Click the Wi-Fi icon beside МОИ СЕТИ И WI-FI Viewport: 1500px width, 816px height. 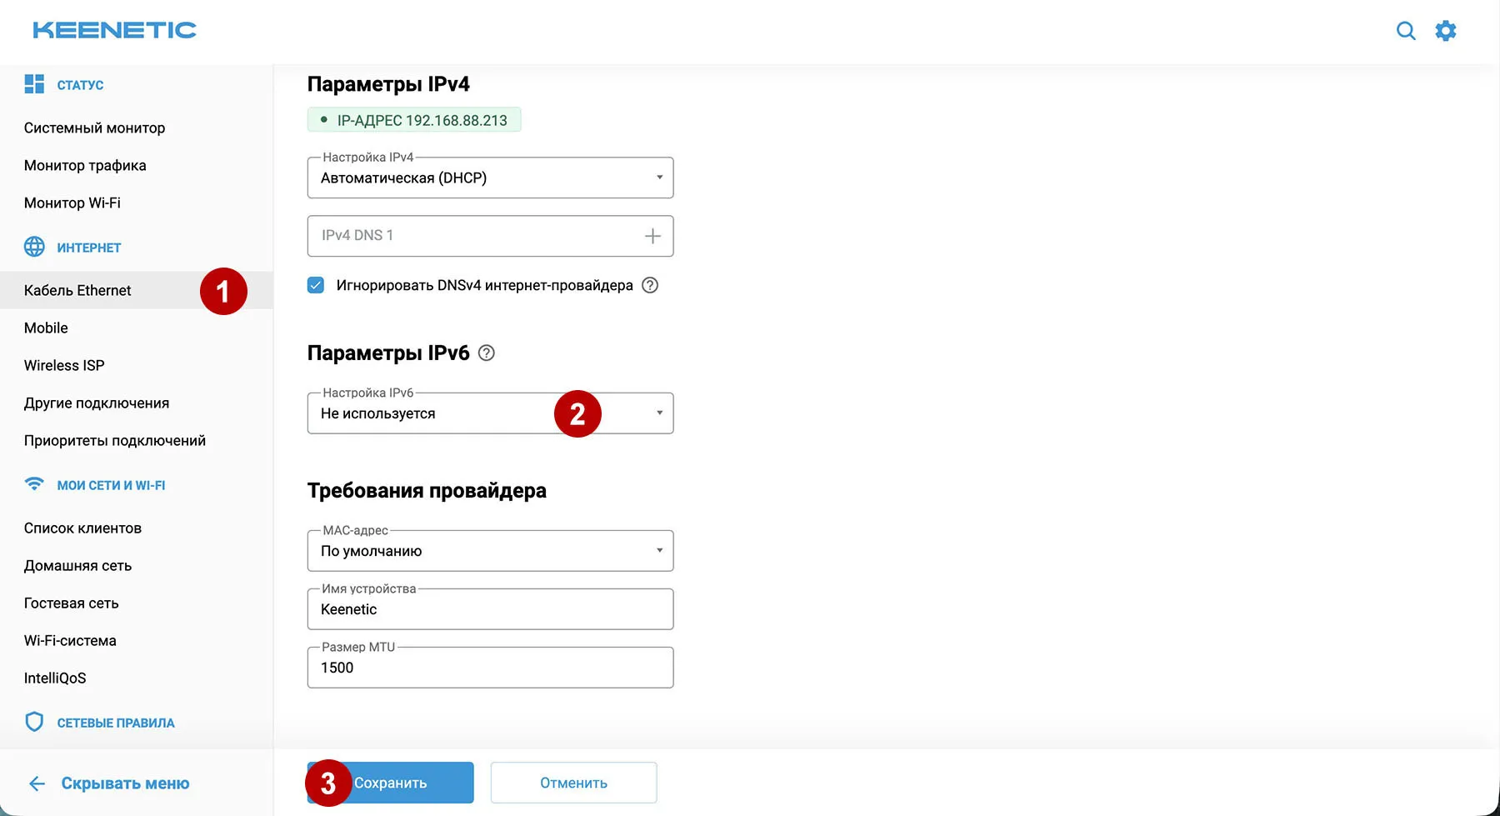33,483
